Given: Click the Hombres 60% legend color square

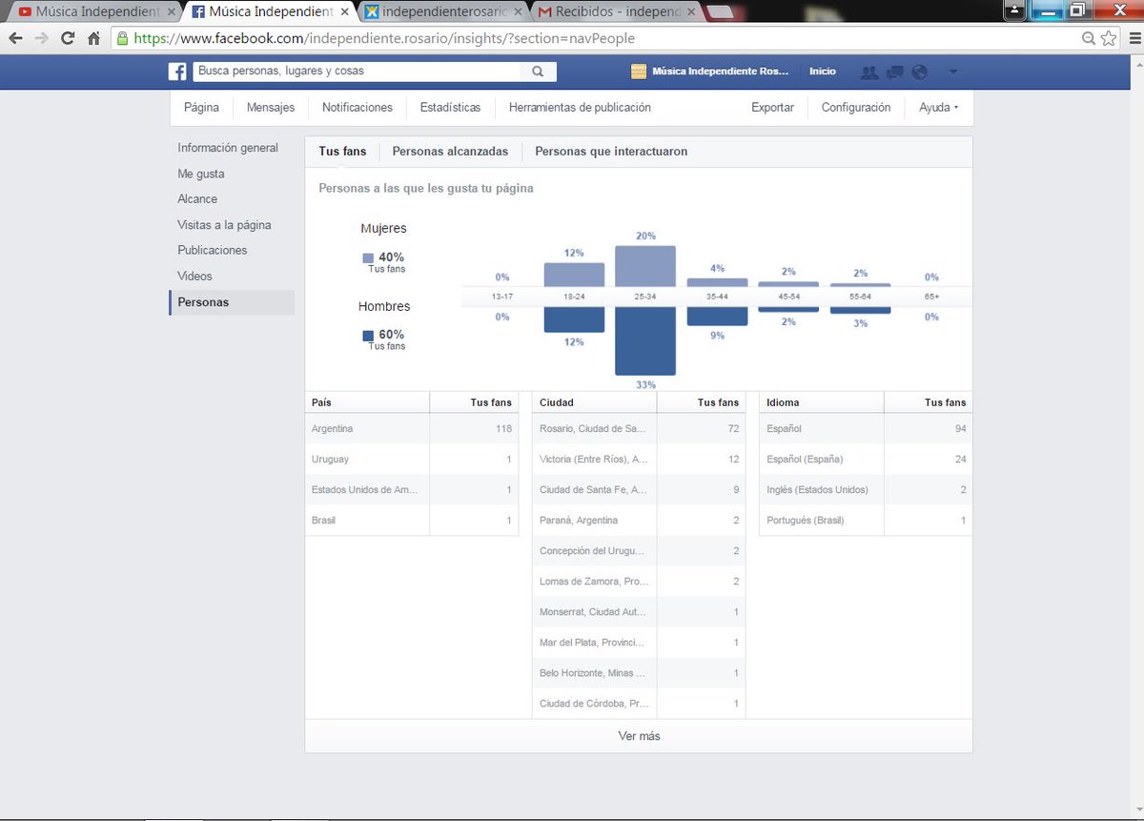Looking at the screenshot, I should 368,336.
